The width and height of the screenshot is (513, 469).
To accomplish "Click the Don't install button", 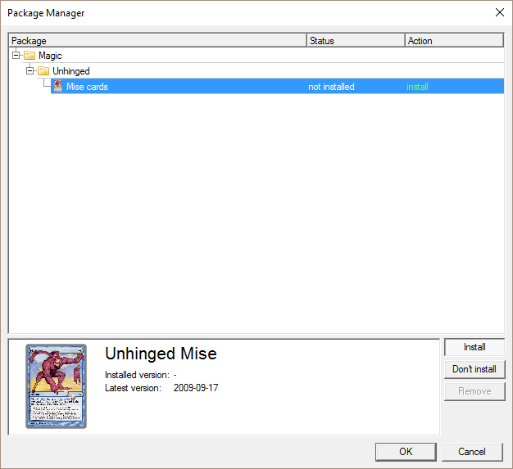I will (x=474, y=369).
